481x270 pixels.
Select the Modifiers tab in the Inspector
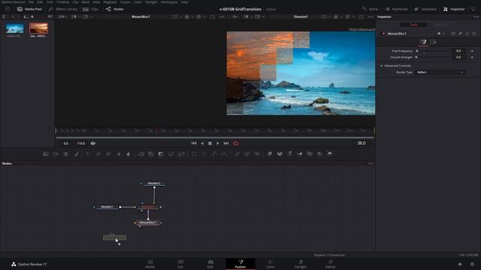click(441, 25)
